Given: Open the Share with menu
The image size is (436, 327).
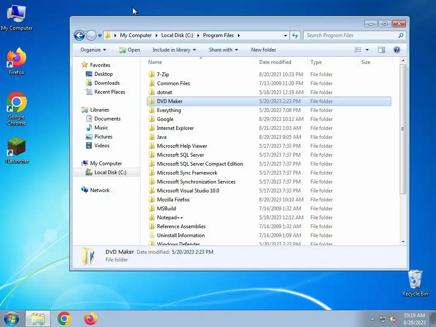Looking at the screenshot, I should [223, 50].
